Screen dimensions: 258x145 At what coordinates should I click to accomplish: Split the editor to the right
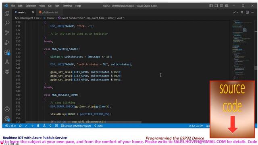[247, 12]
